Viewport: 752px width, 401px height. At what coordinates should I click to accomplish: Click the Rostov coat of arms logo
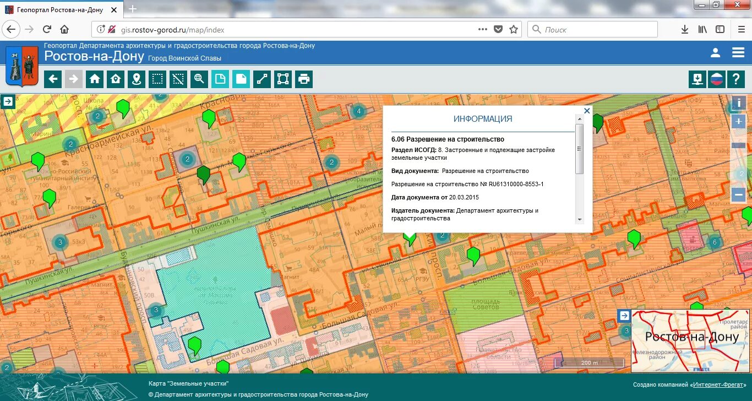22,66
